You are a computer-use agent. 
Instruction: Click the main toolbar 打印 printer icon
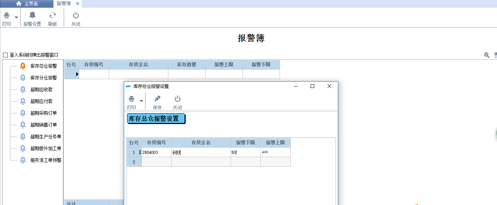pos(7,16)
